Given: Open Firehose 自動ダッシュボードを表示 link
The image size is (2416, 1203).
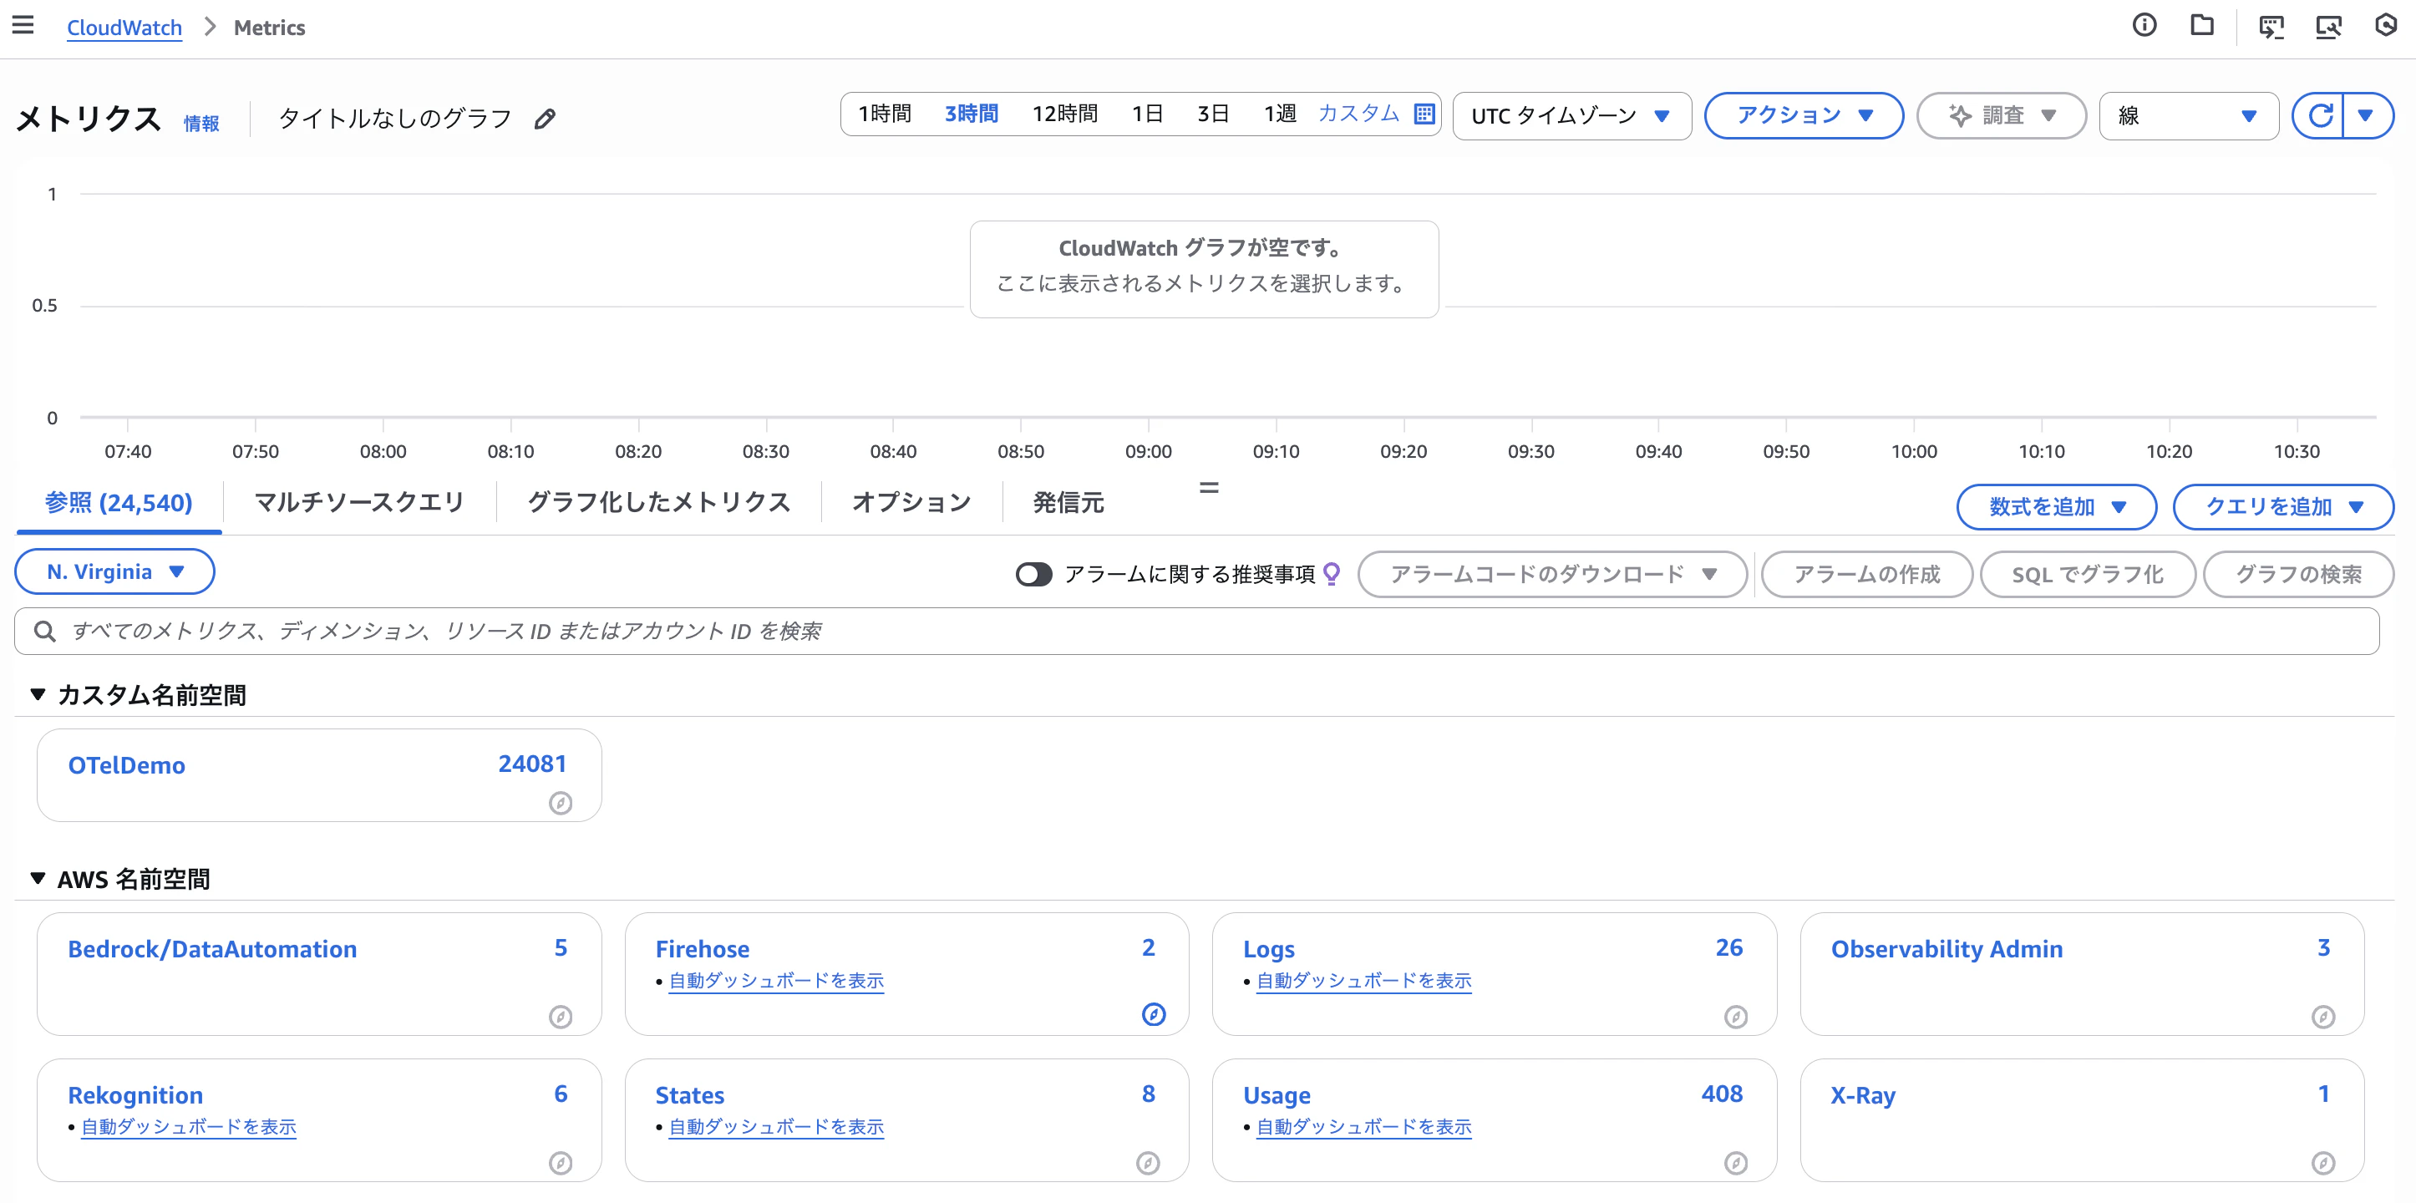Looking at the screenshot, I should (775, 981).
